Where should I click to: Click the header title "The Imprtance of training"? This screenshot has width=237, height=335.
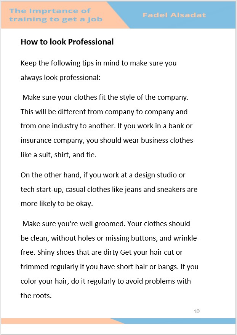point(56,15)
